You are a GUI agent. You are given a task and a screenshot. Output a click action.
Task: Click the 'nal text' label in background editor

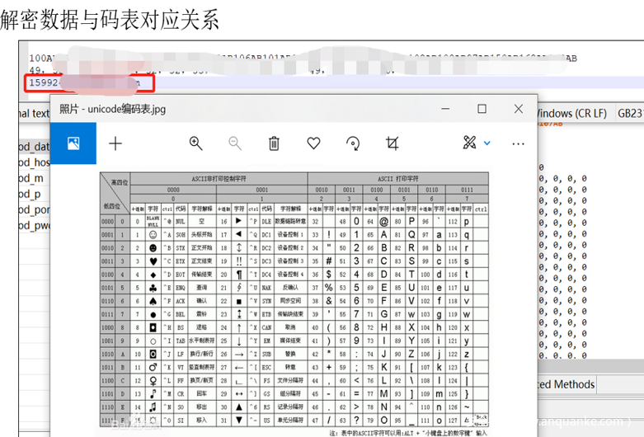tap(34, 113)
